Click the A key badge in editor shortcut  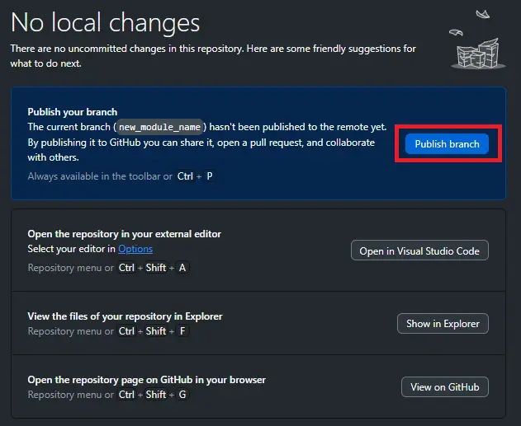(182, 268)
